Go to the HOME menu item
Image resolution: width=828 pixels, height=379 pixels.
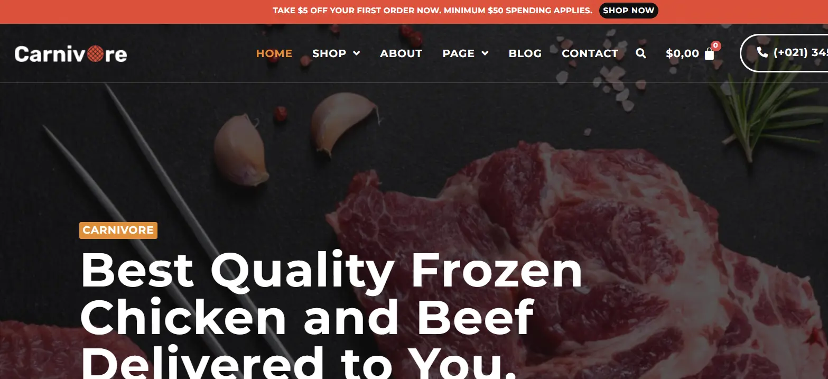pos(274,53)
